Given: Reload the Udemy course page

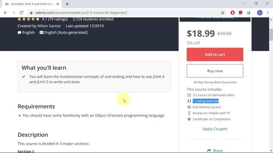Looking at the screenshot, I should (x=21, y=13).
